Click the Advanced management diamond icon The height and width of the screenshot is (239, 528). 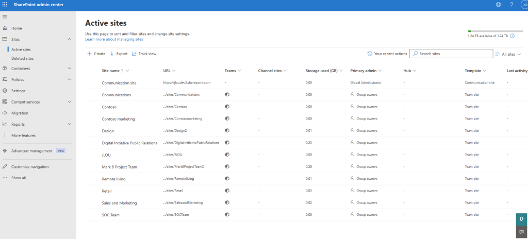tap(5, 151)
